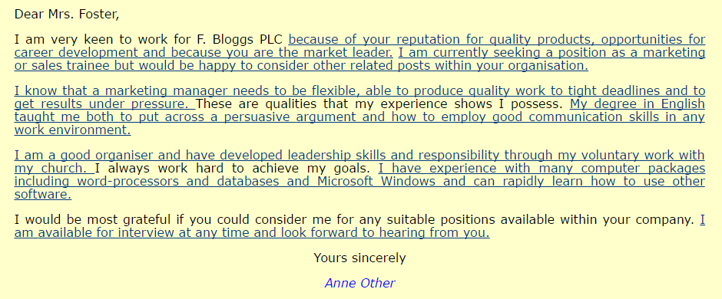The image size is (722, 299).
Task: Click the blue 'Anne Other' signature
Action: pyautogui.click(x=360, y=283)
